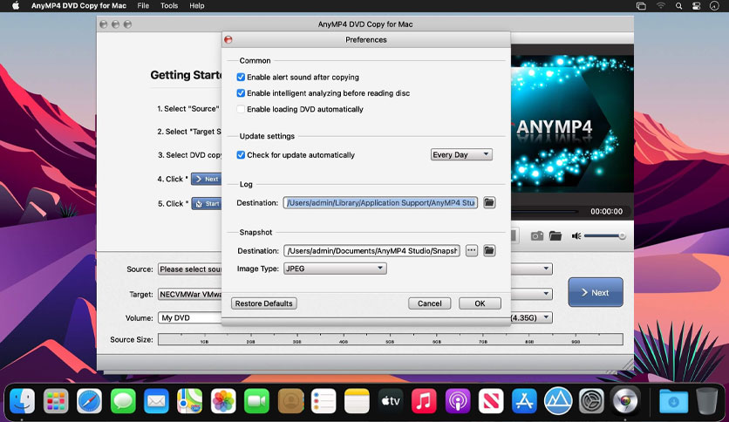Confirm Preferences with OK button
Screen dimensions: 729x422
480,303
